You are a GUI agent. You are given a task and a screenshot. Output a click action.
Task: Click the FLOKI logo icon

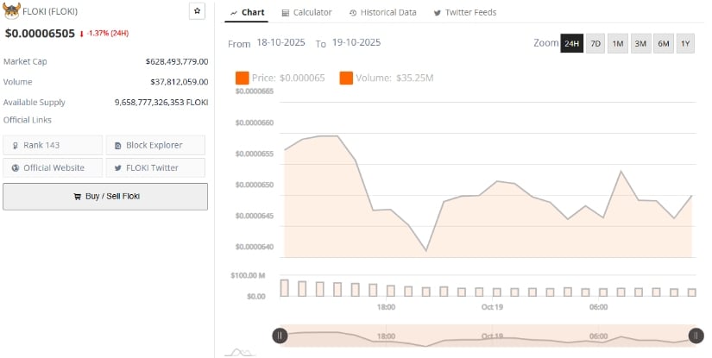12,11
